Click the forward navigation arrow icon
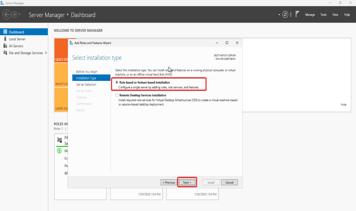 [x=14, y=14]
